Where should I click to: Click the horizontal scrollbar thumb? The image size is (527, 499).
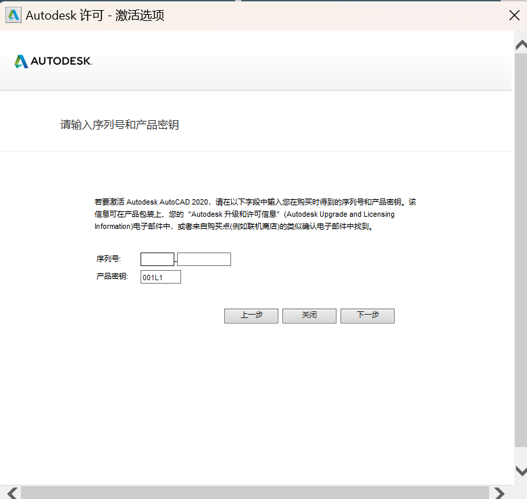tap(255, 493)
